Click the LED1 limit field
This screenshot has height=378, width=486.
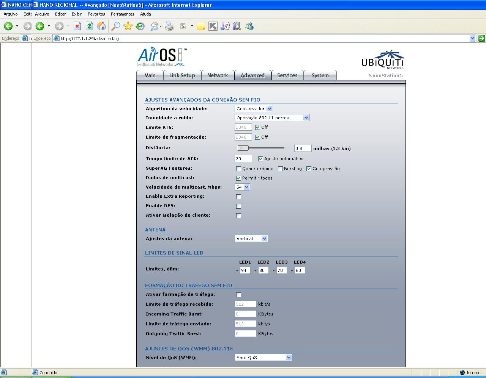(245, 270)
